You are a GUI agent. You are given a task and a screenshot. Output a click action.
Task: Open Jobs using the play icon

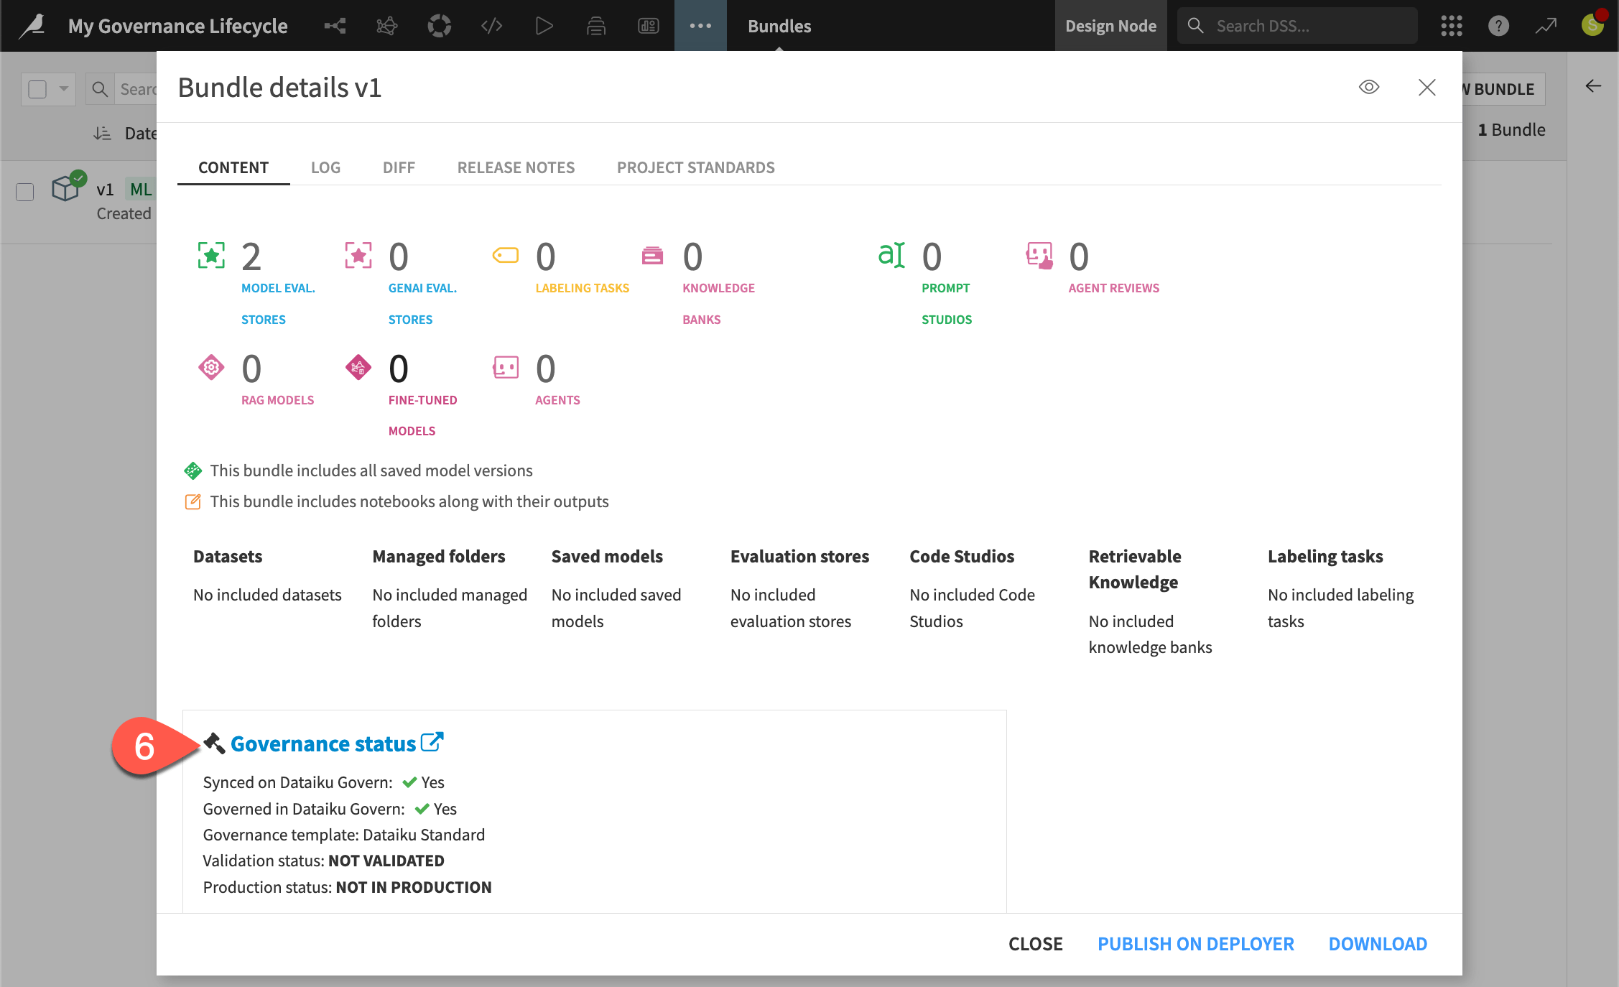click(544, 25)
